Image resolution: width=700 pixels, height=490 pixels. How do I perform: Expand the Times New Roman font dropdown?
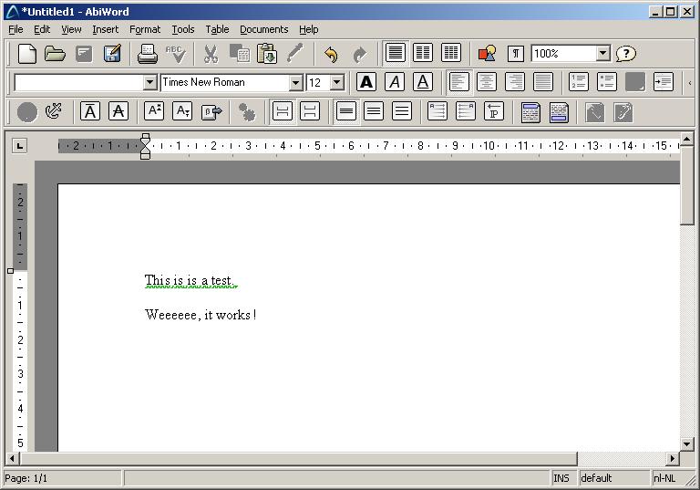click(x=295, y=83)
